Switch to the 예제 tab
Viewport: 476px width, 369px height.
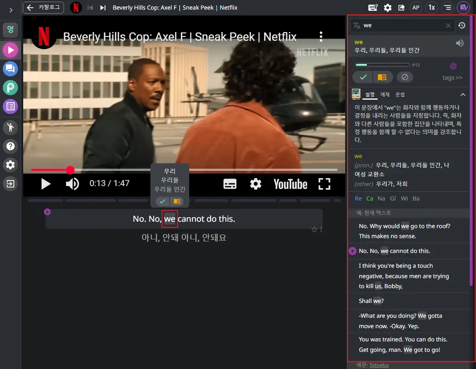pyautogui.click(x=385, y=94)
